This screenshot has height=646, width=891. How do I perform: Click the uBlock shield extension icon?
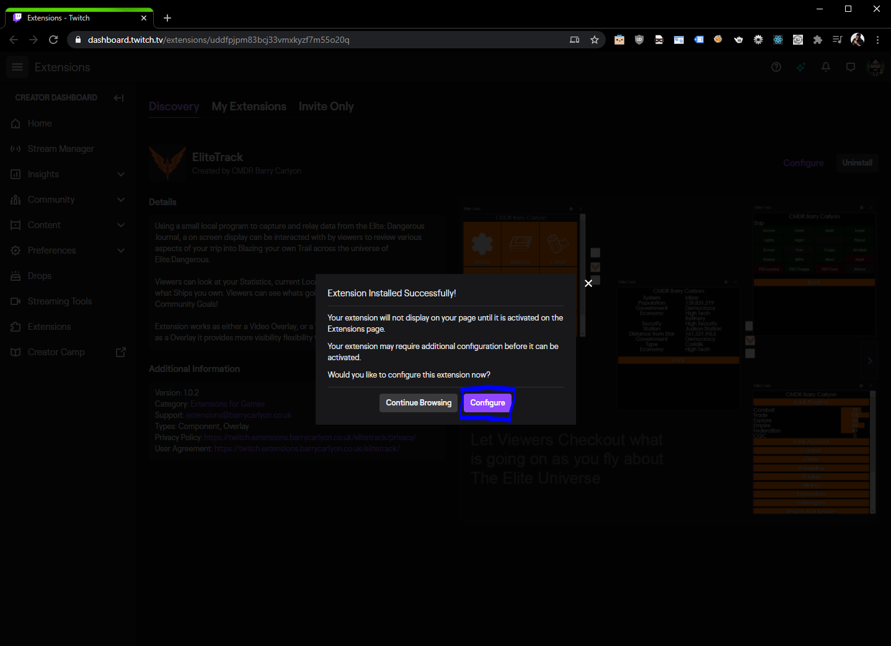point(639,40)
